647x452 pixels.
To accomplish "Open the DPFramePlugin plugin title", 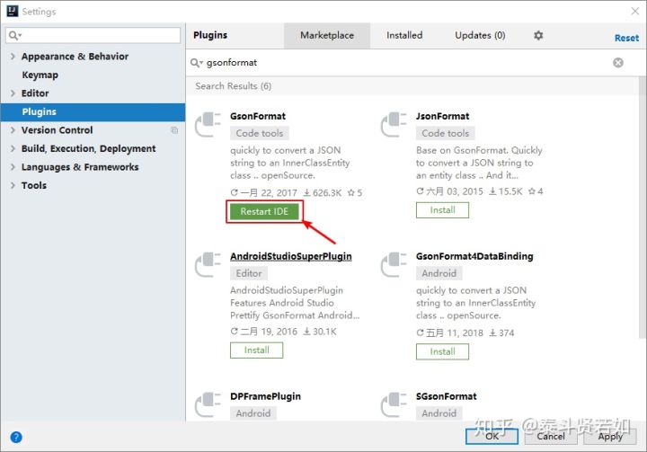I will pos(265,396).
